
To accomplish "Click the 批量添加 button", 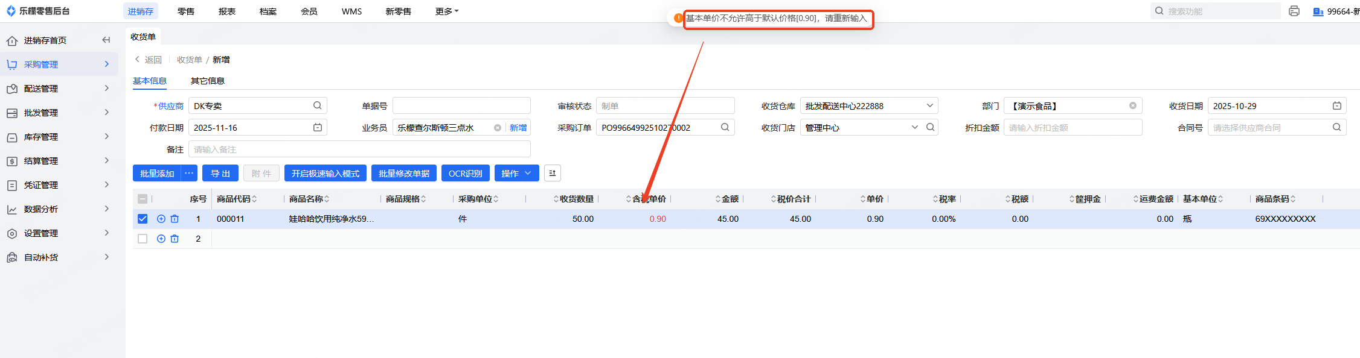I will (157, 173).
